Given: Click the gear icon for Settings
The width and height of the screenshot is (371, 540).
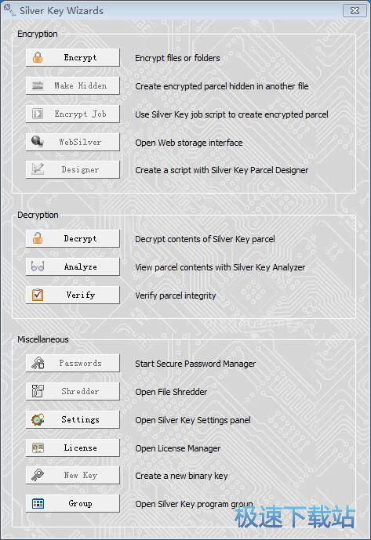Looking at the screenshot, I should [38, 419].
